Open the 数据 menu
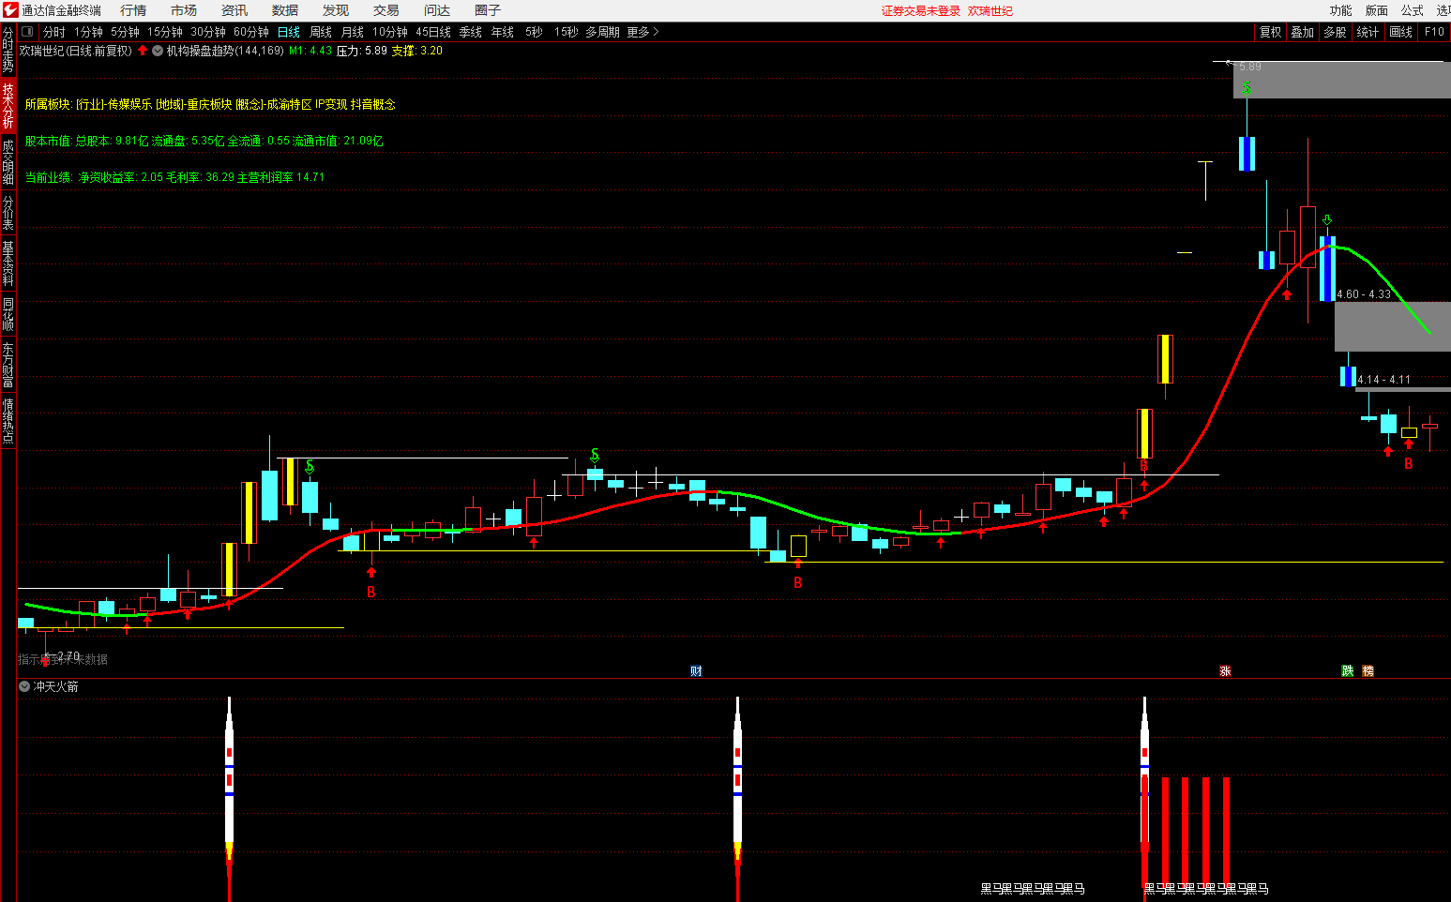Viewport: 1451px width, 902px height. click(x=285, y=10)
